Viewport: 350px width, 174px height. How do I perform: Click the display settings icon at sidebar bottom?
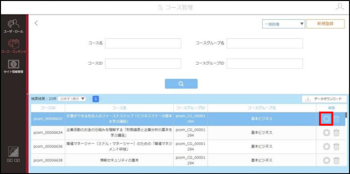[x=13, y=152]
